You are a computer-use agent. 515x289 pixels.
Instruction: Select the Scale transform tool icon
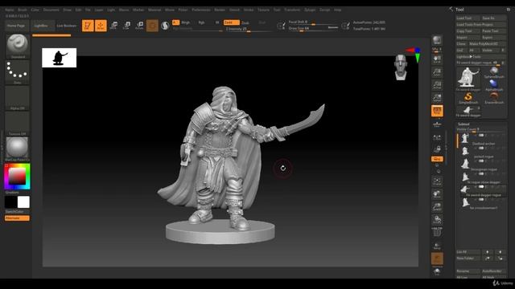tap(127, 25)
